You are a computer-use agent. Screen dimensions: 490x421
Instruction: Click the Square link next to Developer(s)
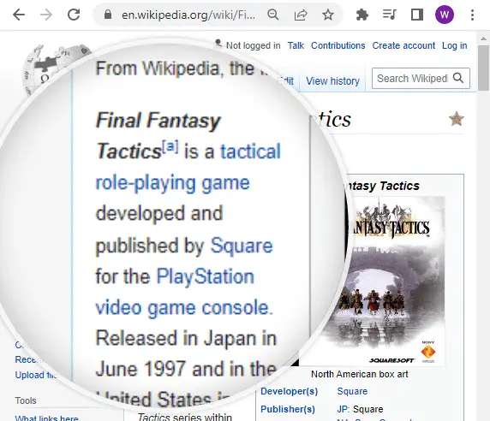[x=352, y=391]
